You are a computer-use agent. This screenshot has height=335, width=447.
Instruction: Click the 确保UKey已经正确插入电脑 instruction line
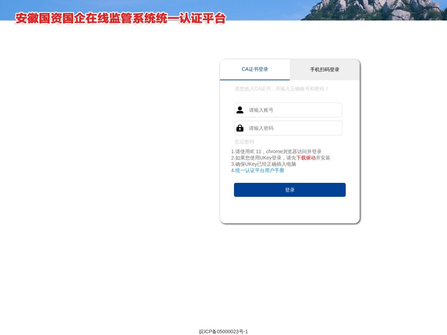coord(264,164)
